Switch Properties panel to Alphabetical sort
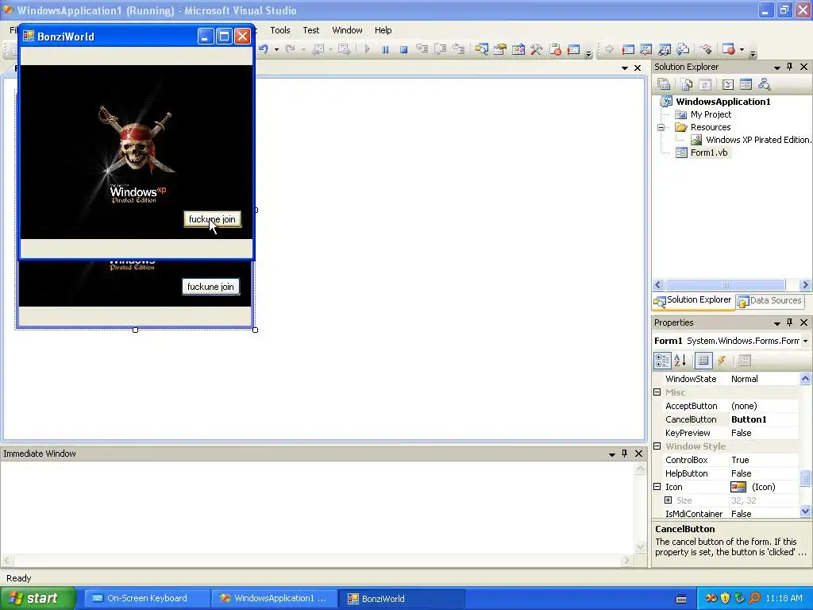This screenshot has height=610, width=813. (680, 361)
